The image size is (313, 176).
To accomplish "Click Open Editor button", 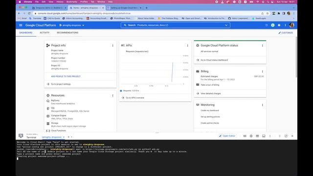I will (227, 136).
